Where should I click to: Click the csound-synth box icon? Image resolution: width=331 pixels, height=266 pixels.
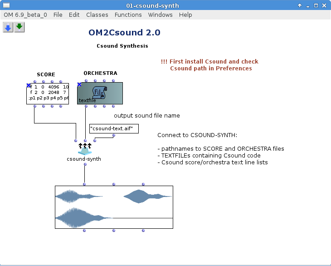coord(85,149)
